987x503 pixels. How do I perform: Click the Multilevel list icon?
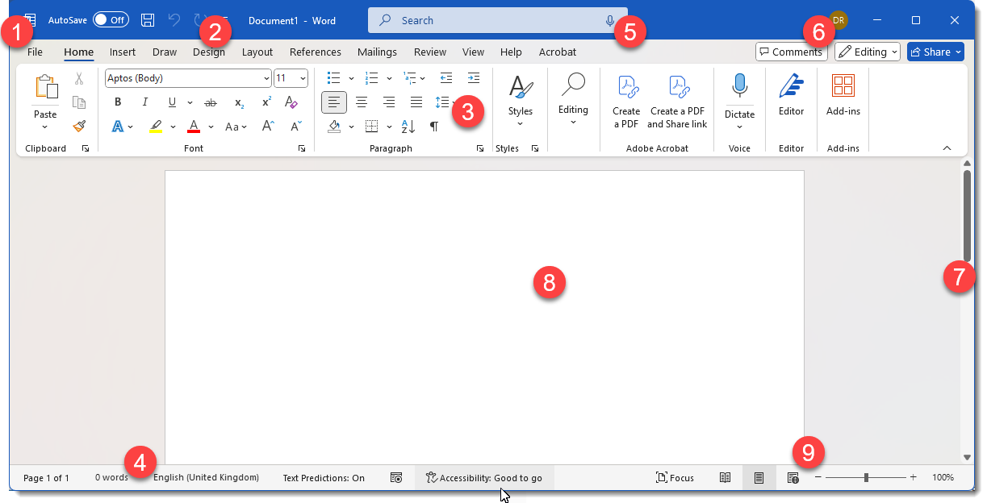pyautogui.click(x=410, y=78)
